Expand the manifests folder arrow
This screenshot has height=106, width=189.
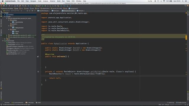5,15
